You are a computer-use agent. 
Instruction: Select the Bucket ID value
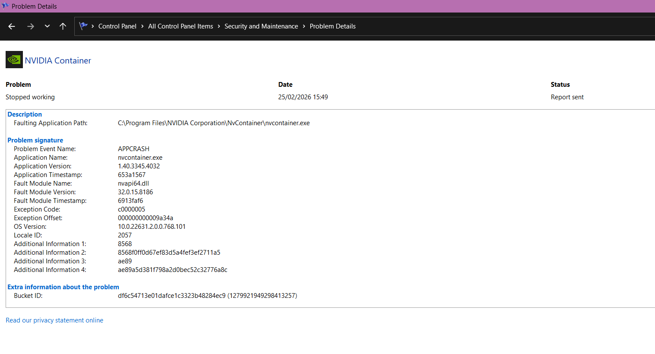coord(207,296)
